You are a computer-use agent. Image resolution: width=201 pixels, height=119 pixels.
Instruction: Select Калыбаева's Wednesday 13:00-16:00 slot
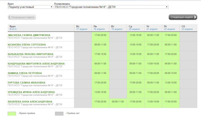(135, 55)
